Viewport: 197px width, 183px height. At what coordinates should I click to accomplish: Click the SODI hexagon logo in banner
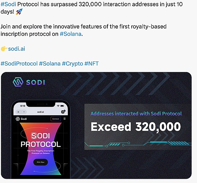[18, 82]
